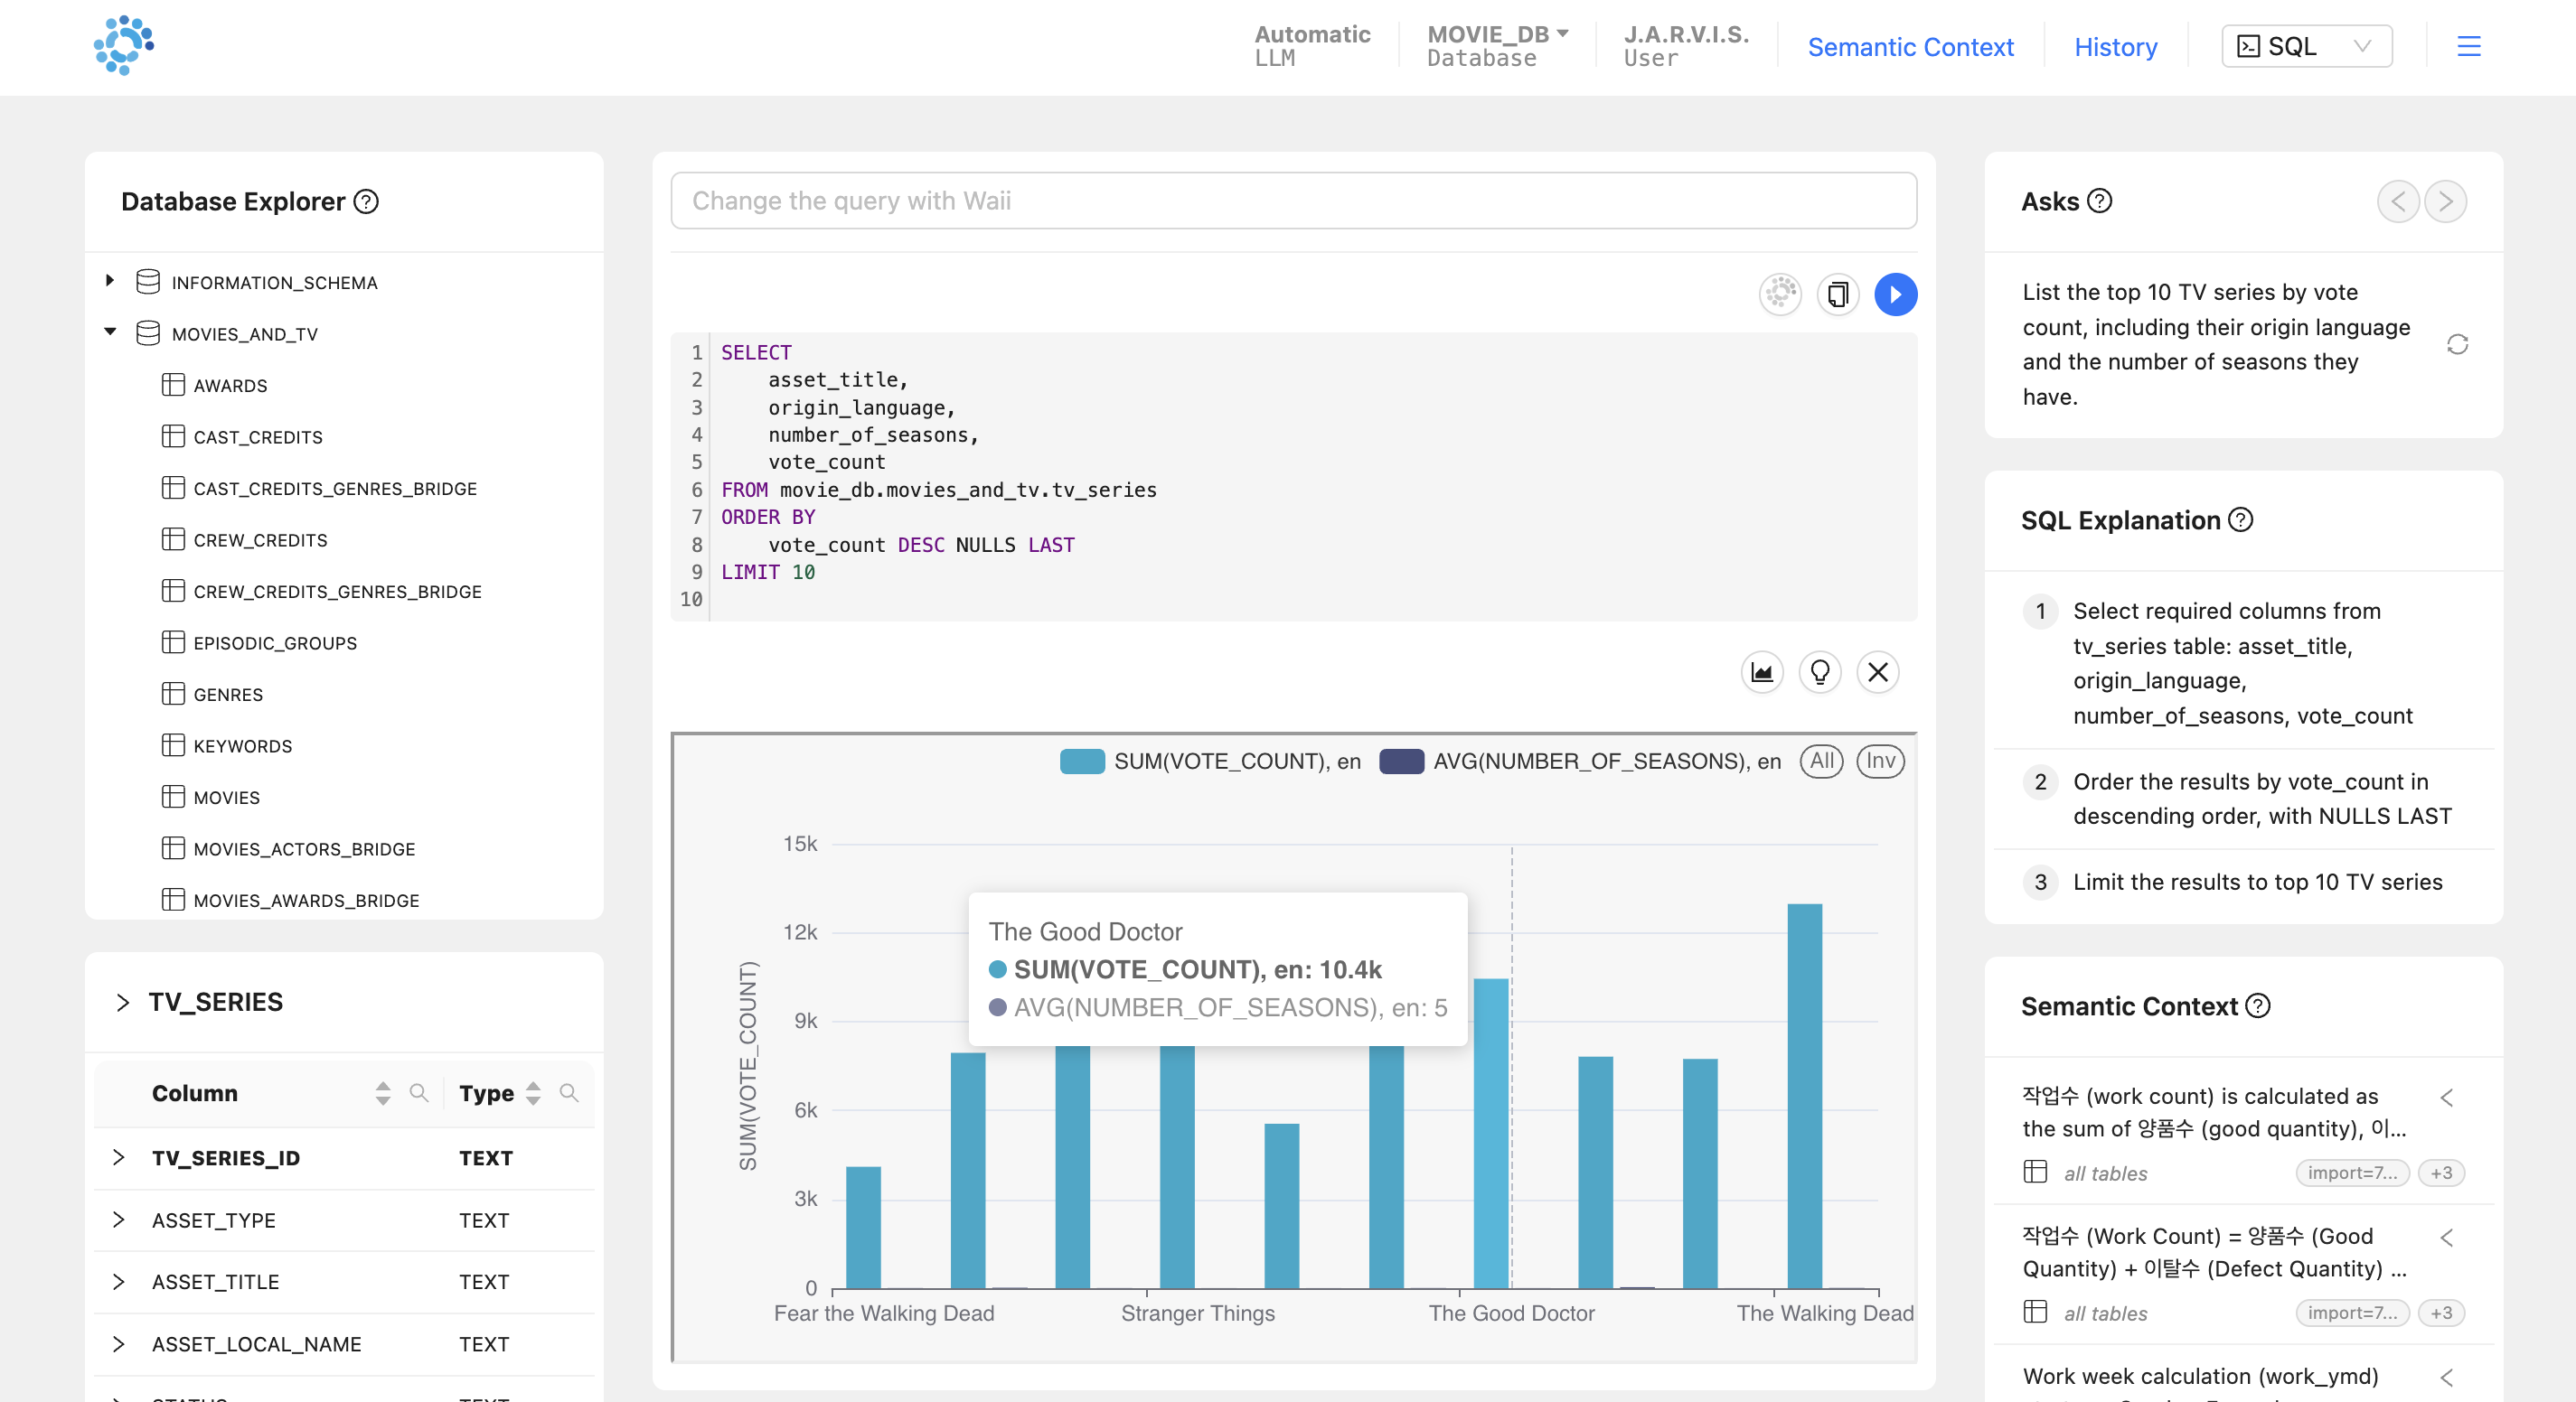
Task: Click the 'Change the query with Waii' field
Action: click(1293, 201)
